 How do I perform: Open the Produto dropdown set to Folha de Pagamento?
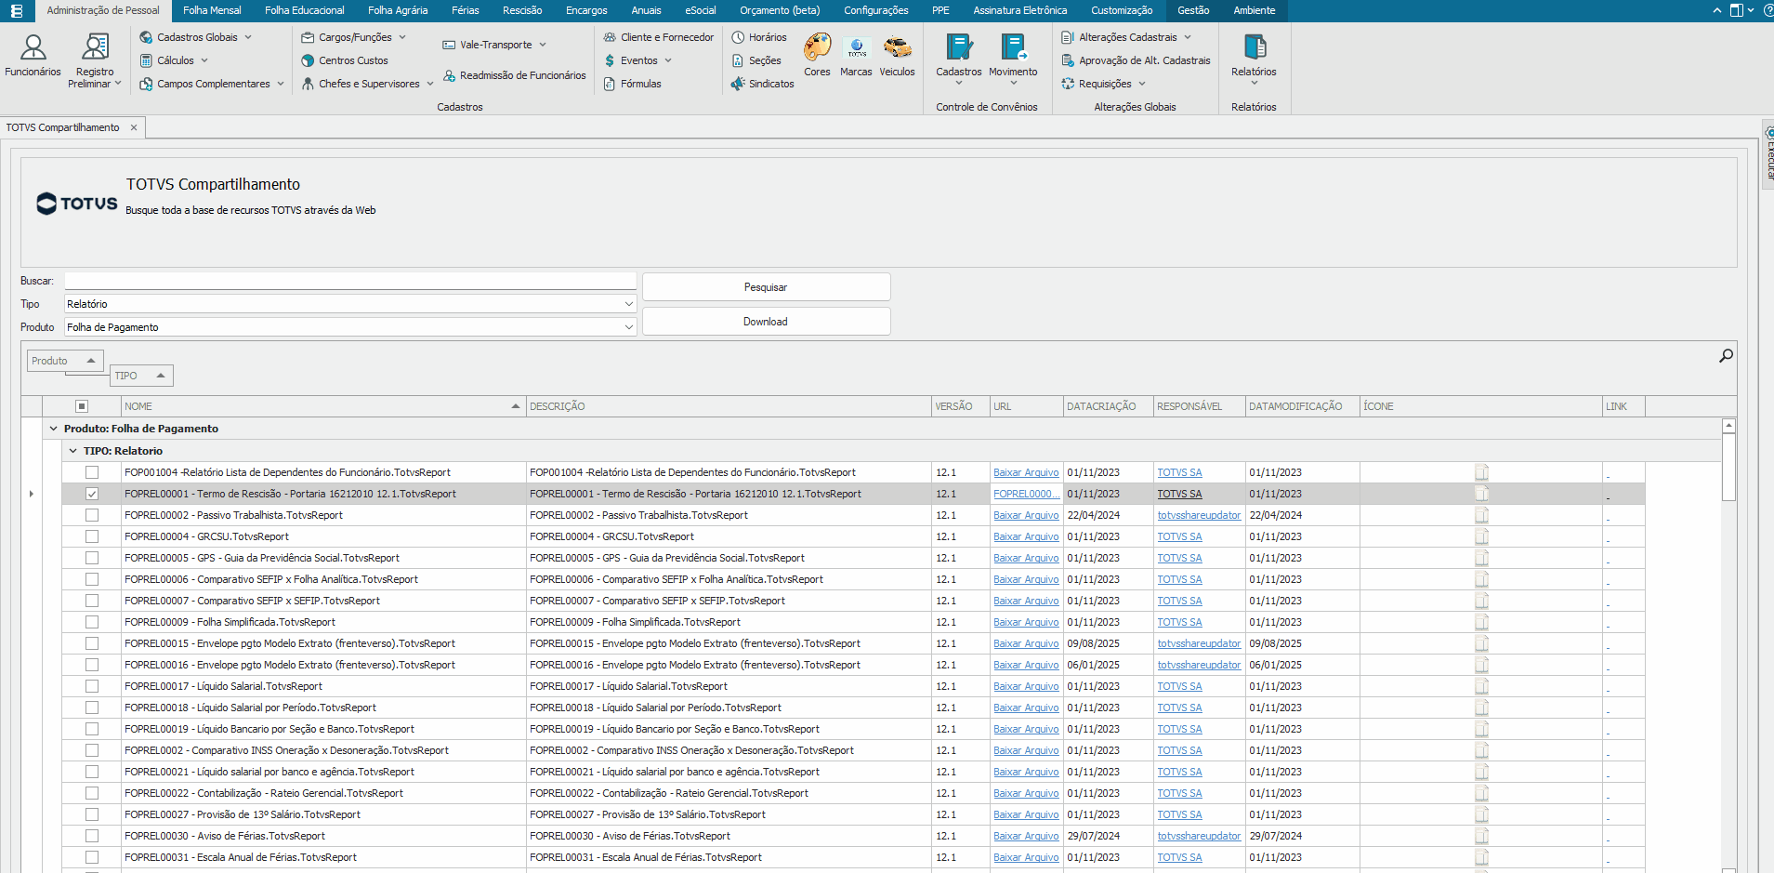(x=350, y=327)
